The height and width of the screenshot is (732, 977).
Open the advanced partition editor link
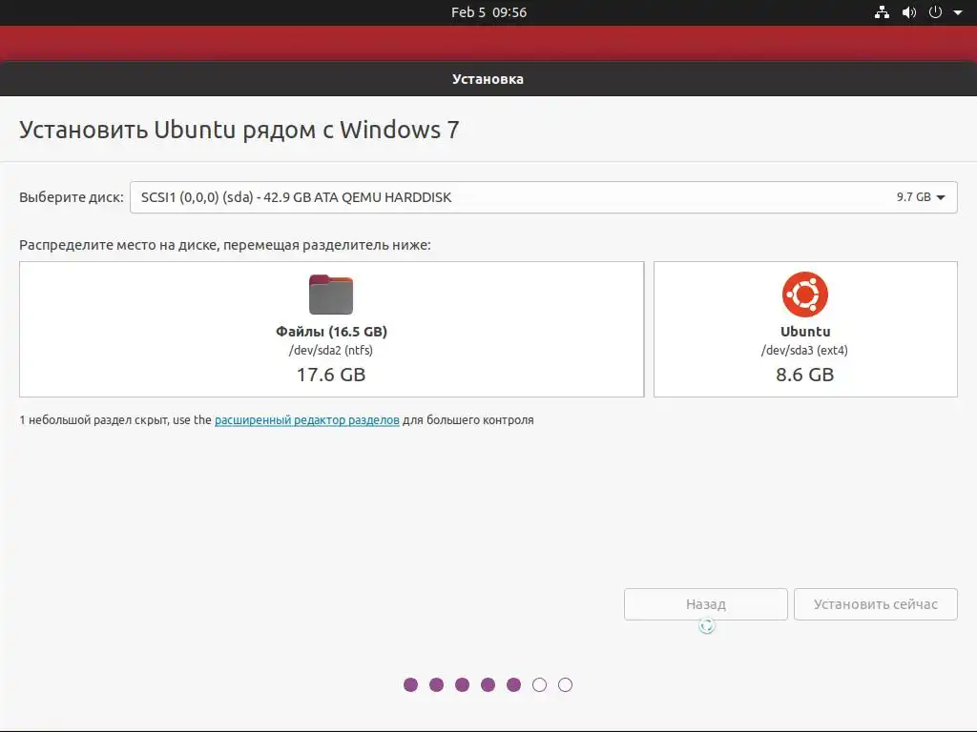[306, 420]
